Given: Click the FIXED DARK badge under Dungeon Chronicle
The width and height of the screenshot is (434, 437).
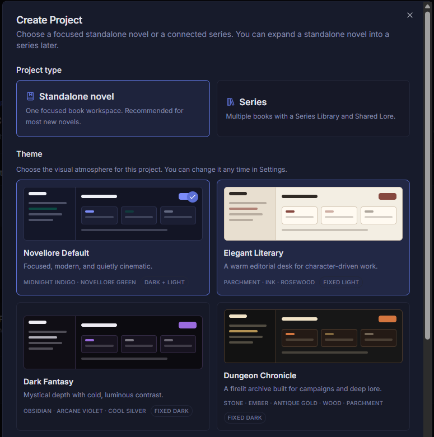Looking at the screenshot, I should pos(245,418).
